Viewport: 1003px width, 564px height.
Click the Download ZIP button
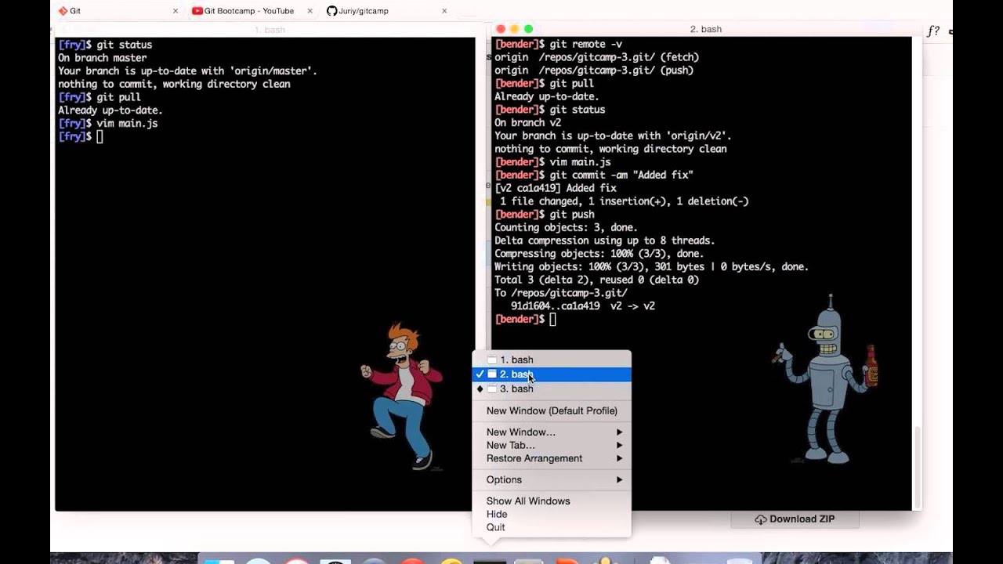[795, 519]
